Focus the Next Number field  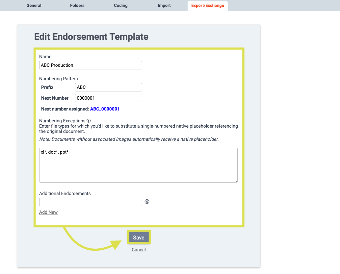[109, 98]
